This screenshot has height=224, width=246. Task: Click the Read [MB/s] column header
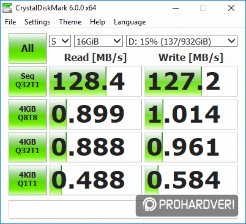click(95, 57)
